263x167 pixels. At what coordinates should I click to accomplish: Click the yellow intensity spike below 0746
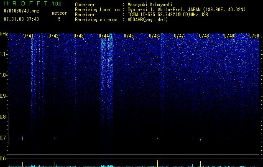tap(158, 163)
